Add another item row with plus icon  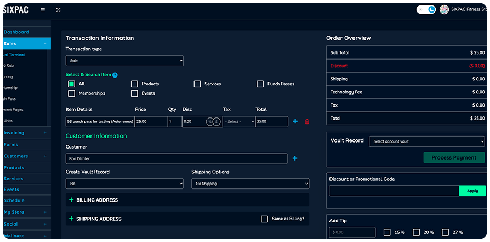point(295,121)
